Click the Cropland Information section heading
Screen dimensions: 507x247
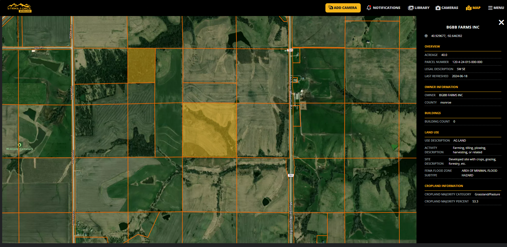click(444, 186)
